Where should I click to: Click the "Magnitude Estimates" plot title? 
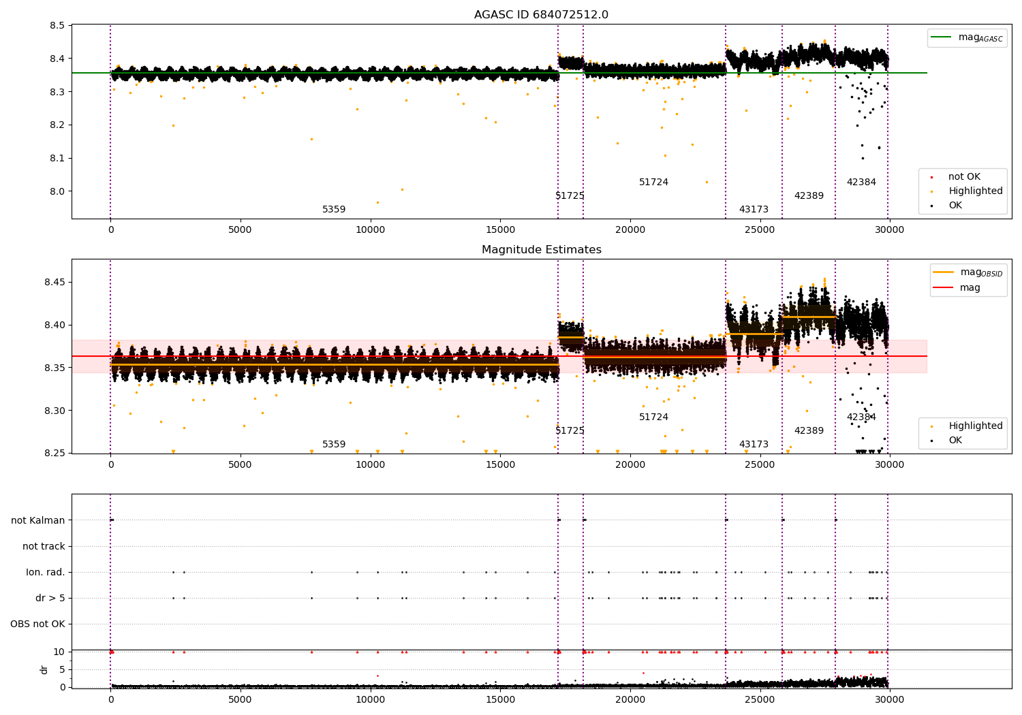tap(542, 250)
